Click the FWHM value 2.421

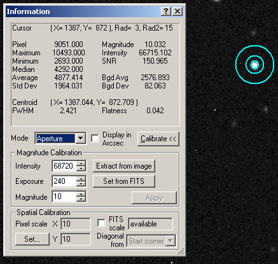[68, 111]
